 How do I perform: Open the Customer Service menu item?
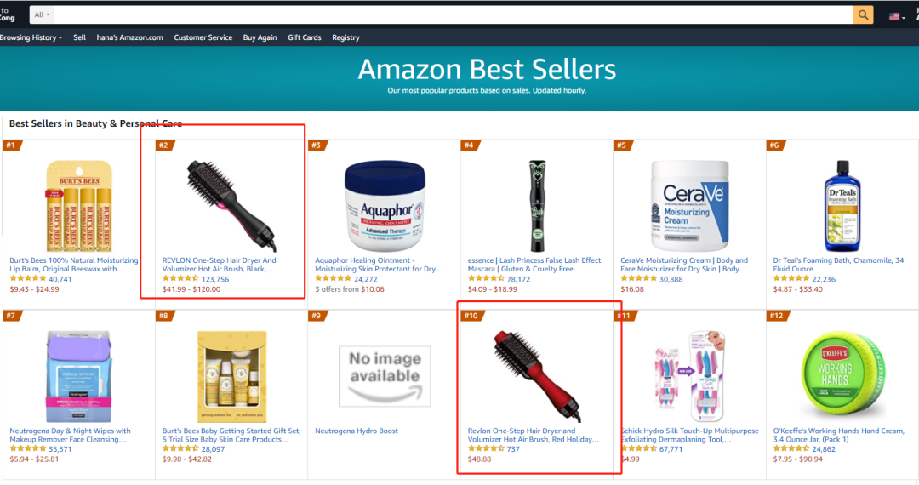203,37
